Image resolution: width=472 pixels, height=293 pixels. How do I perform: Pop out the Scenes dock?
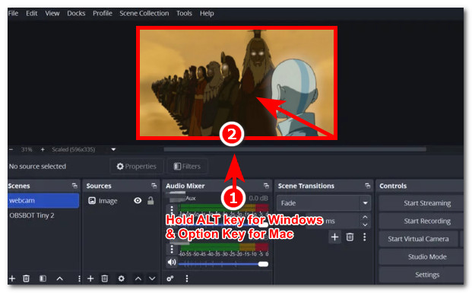[74, 186]
